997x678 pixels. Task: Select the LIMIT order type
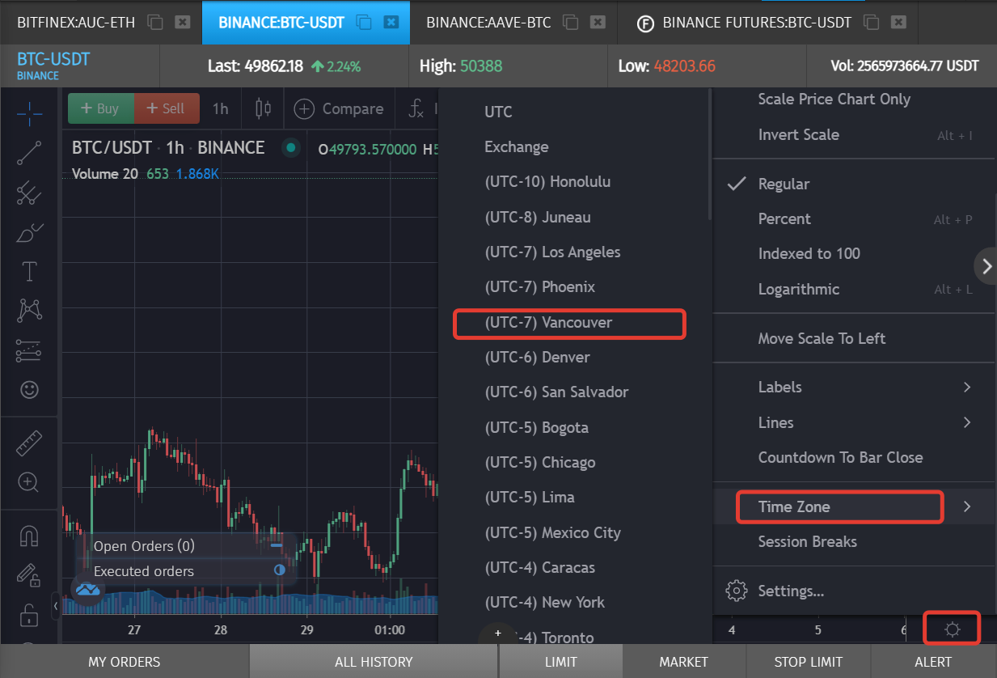561,661
